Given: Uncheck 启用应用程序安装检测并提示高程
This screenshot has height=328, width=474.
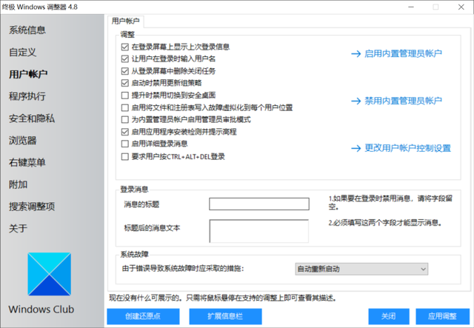Looking at the screenshot, I should click(125, 132).
